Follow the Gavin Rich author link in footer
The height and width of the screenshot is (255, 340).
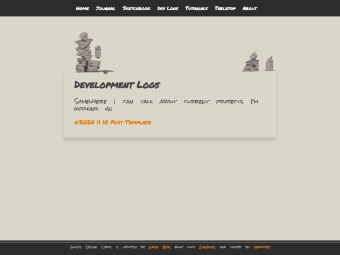pyautogui.click(x=159, y=247)
